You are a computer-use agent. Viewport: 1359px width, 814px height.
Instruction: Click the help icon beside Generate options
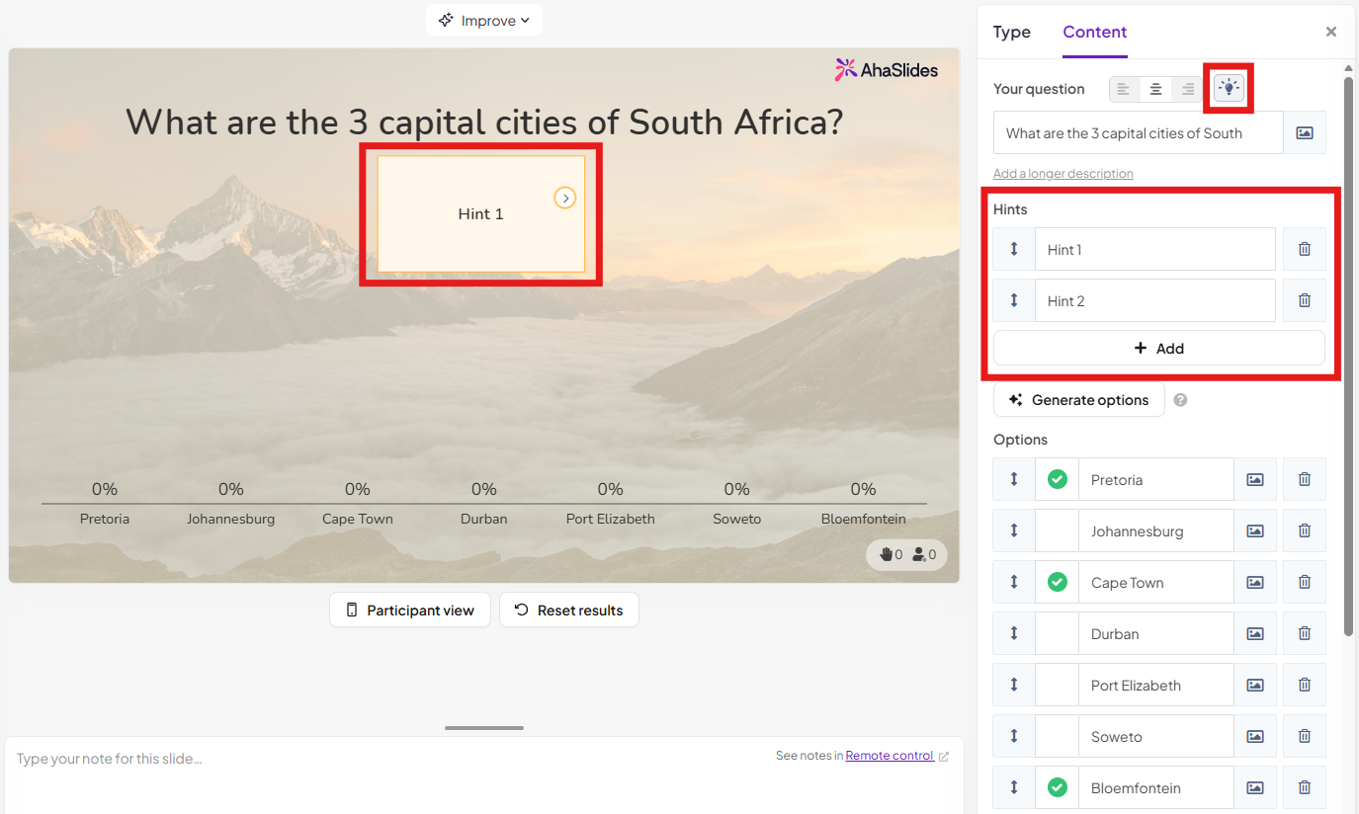1180,400
